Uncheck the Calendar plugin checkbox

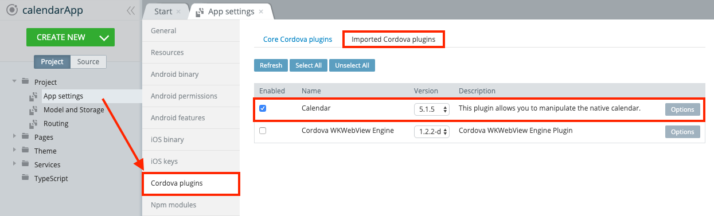[263, 108]
